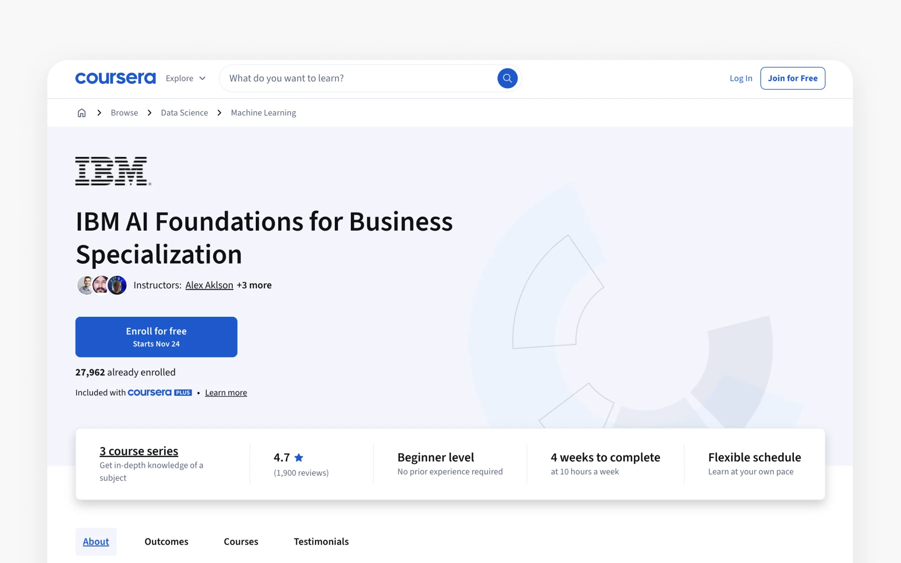Select the About tab
The image size is (901, 563).
[x=96, y=541]
